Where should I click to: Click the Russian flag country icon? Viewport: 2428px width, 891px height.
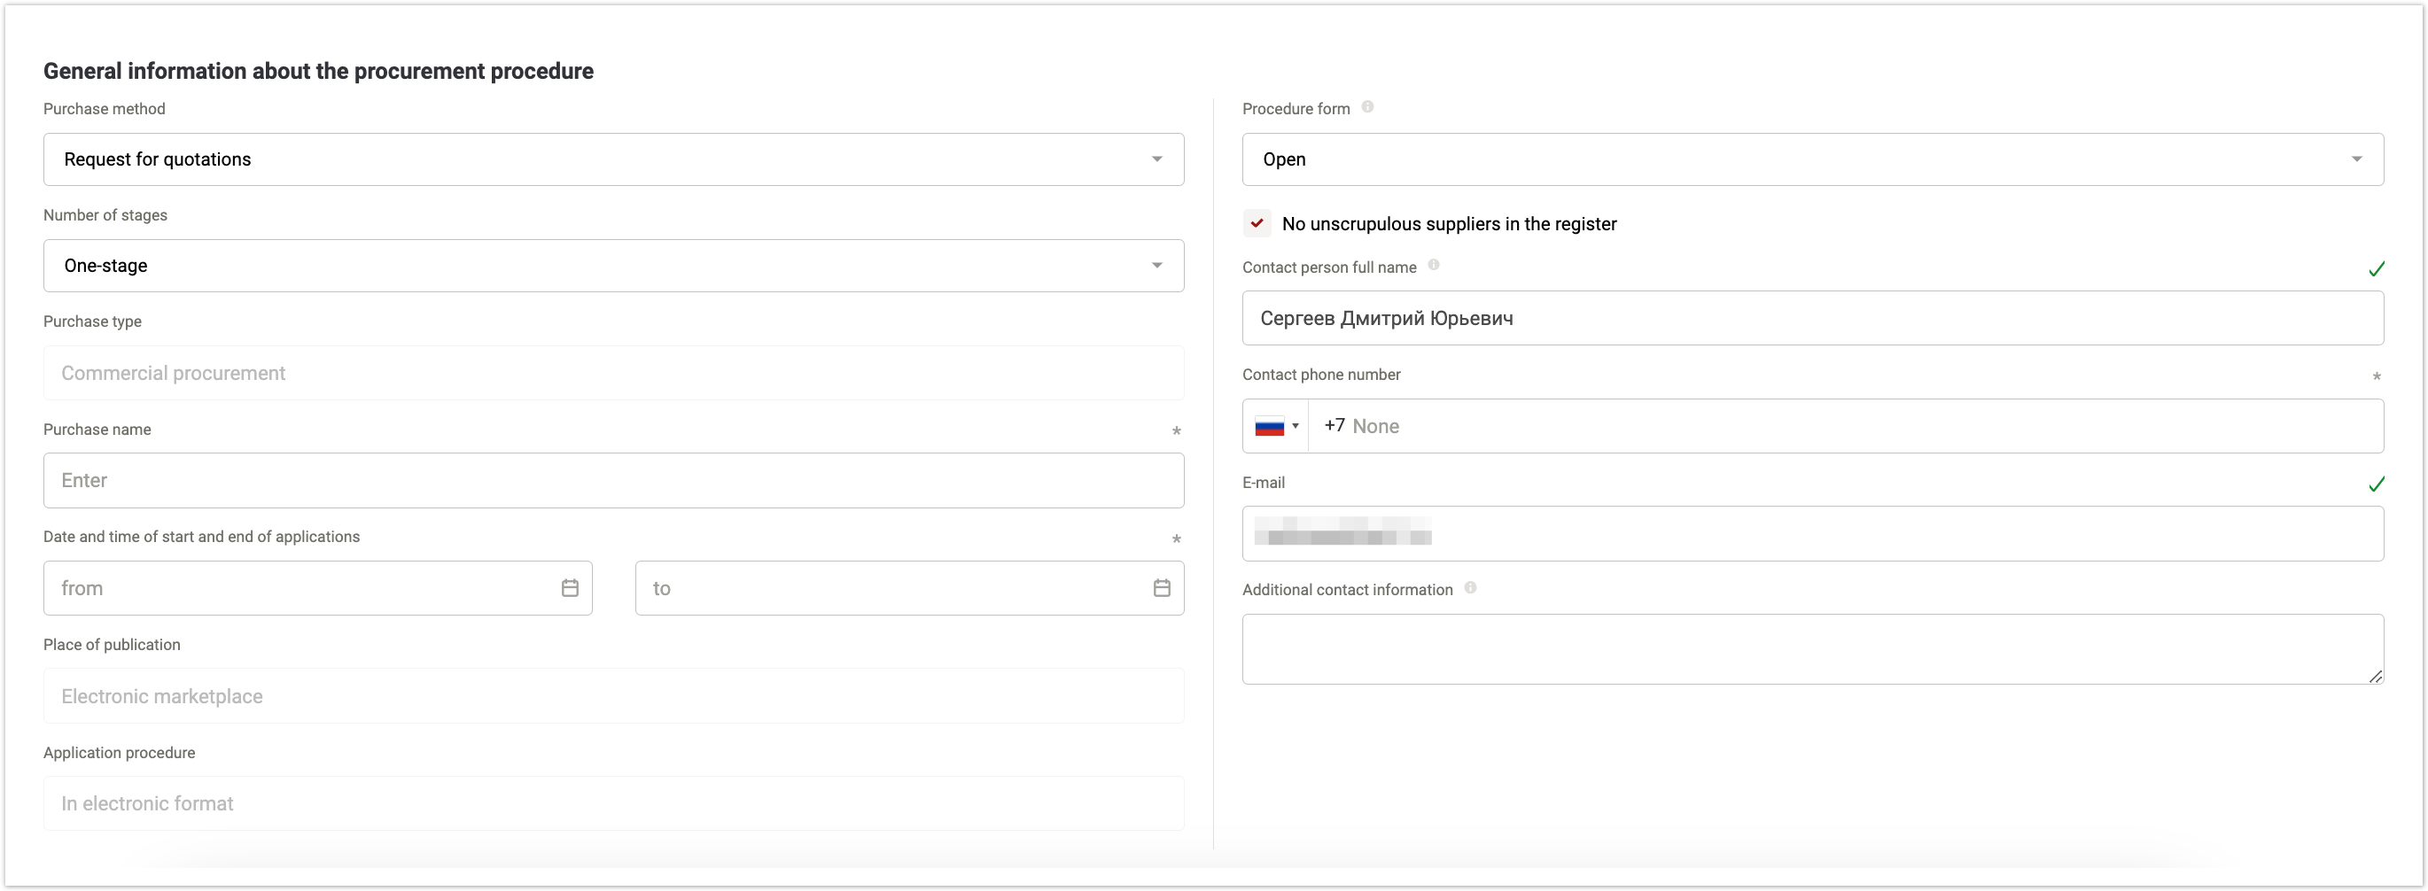[x=1269, y=427]
